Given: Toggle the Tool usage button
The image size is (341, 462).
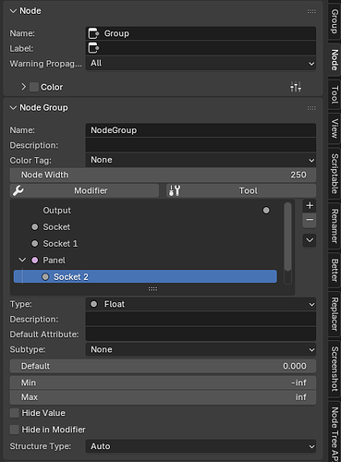Looking at the screenshot, I should click(x=241, y=190).
